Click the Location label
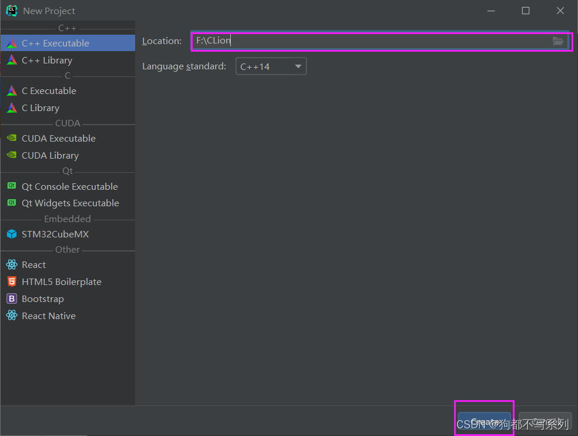This screenshot has height=436, width=578. click(162, 41)
